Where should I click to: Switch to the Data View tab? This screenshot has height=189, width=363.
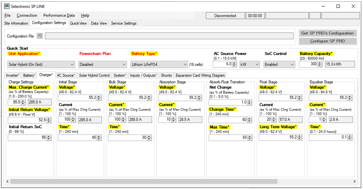99,23
